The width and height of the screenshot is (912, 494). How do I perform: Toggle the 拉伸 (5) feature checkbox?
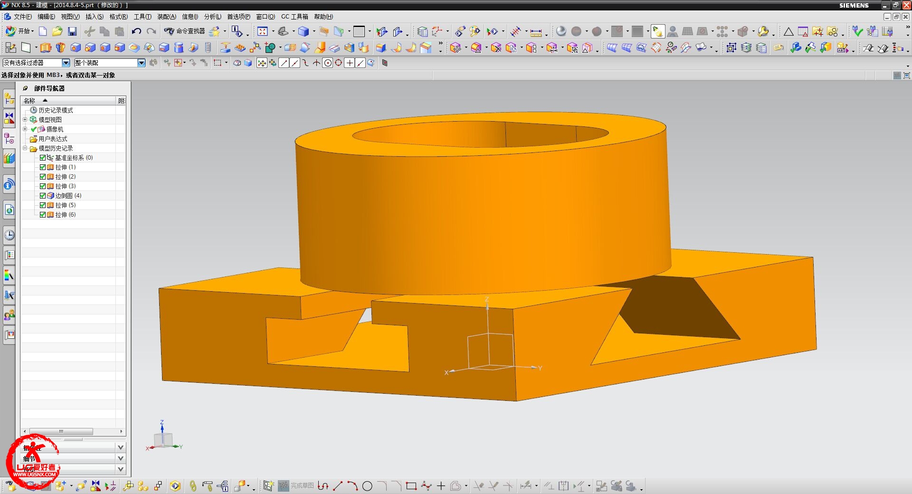(43, 205)
